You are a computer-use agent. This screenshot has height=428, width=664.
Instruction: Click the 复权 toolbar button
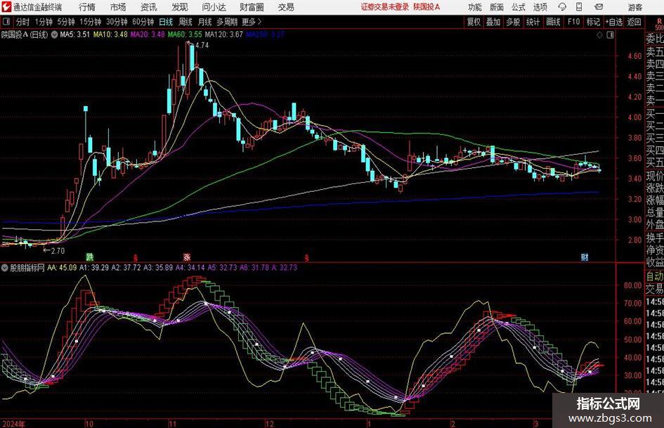(x=474, y=22)
